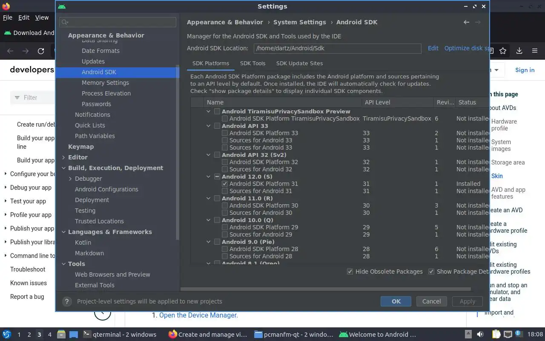Expand the Editor settings section
The height and width of the screenshot is (341, 545).
pyautogui.click(x=63, y=157)
